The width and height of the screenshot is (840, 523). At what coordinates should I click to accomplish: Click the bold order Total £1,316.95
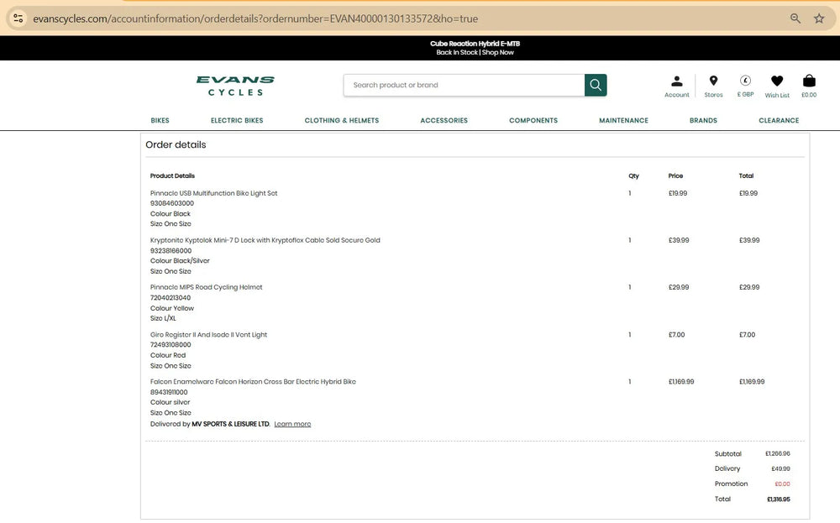[779, 499]
